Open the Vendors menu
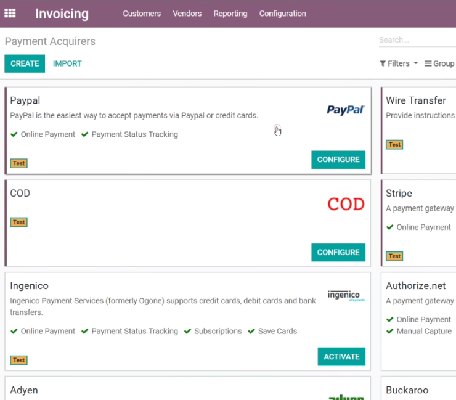This screenshot has height=400, width=456. point(187,14)
